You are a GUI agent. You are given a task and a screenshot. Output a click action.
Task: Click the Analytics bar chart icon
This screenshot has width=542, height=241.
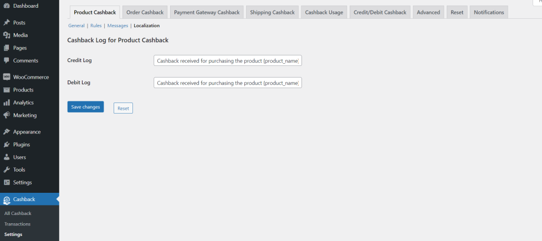click(x=7, y=102)
